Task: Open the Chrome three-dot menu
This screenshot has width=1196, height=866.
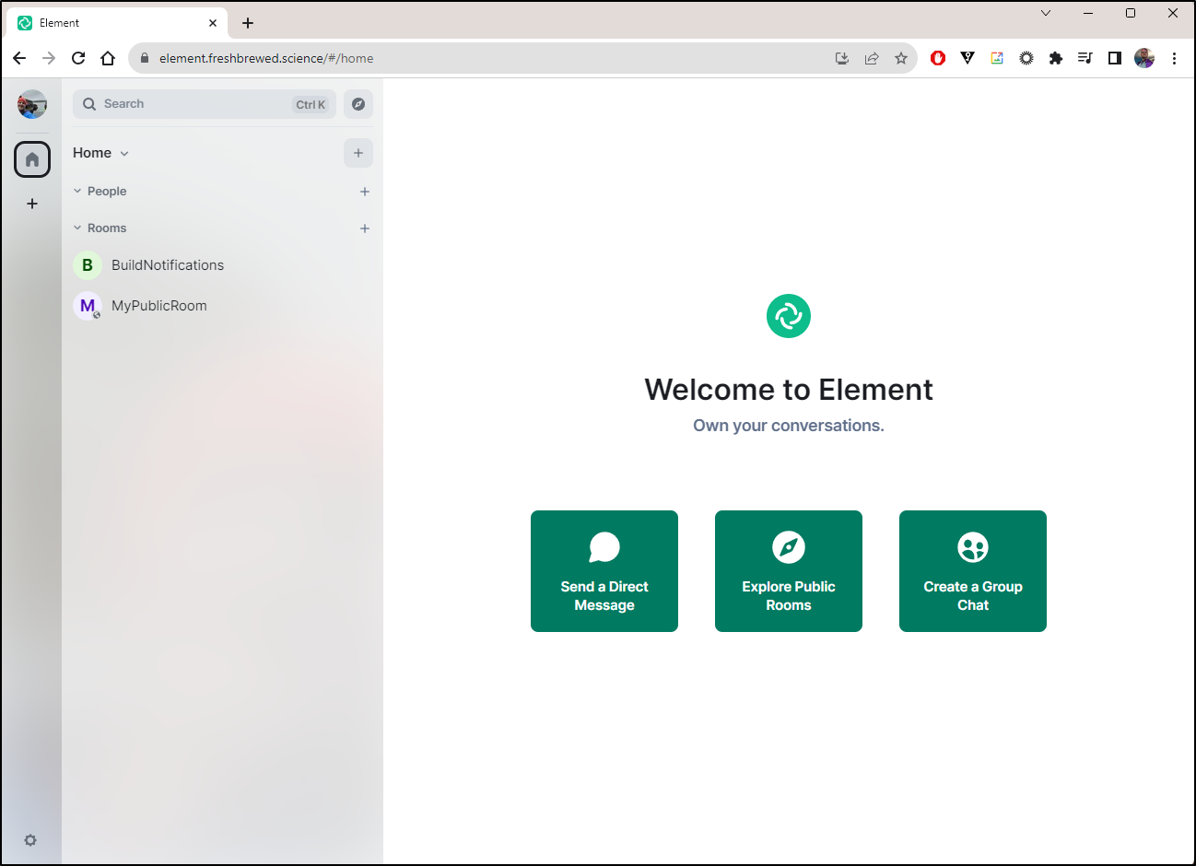Action: tap(1174, 58)
